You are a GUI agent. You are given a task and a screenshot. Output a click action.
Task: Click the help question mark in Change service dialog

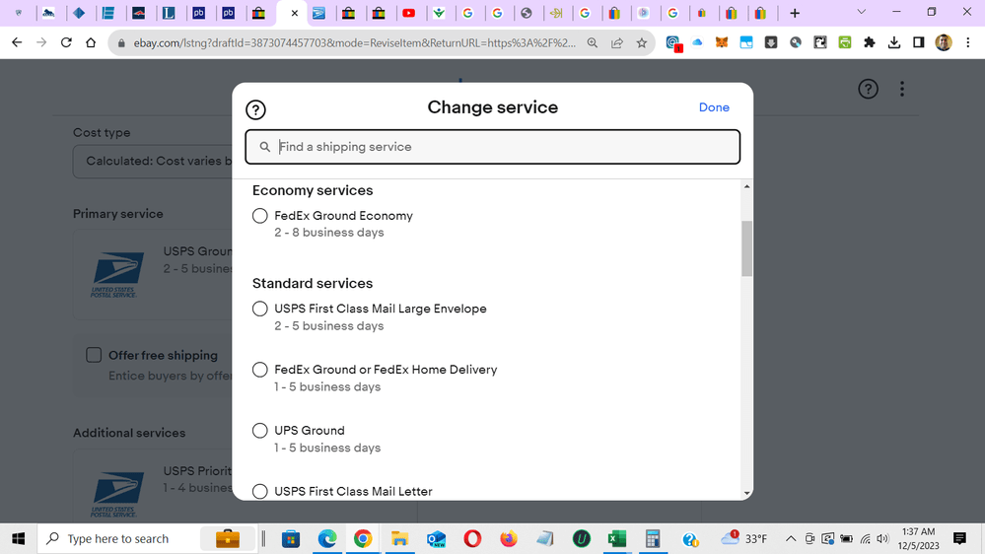click(x=255, y=110)
